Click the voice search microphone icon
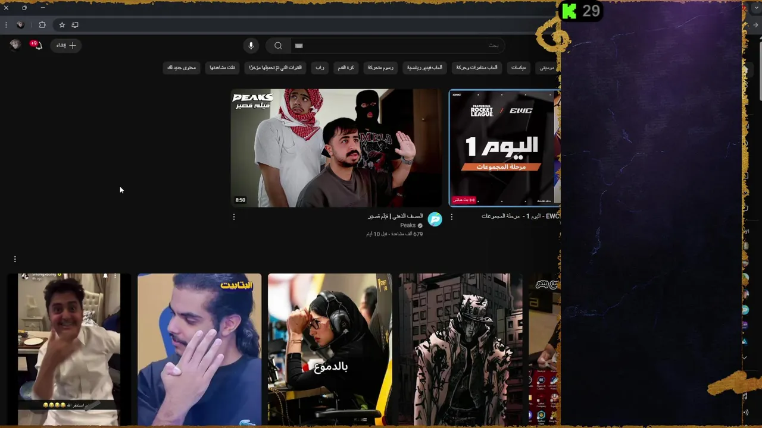 251,46
